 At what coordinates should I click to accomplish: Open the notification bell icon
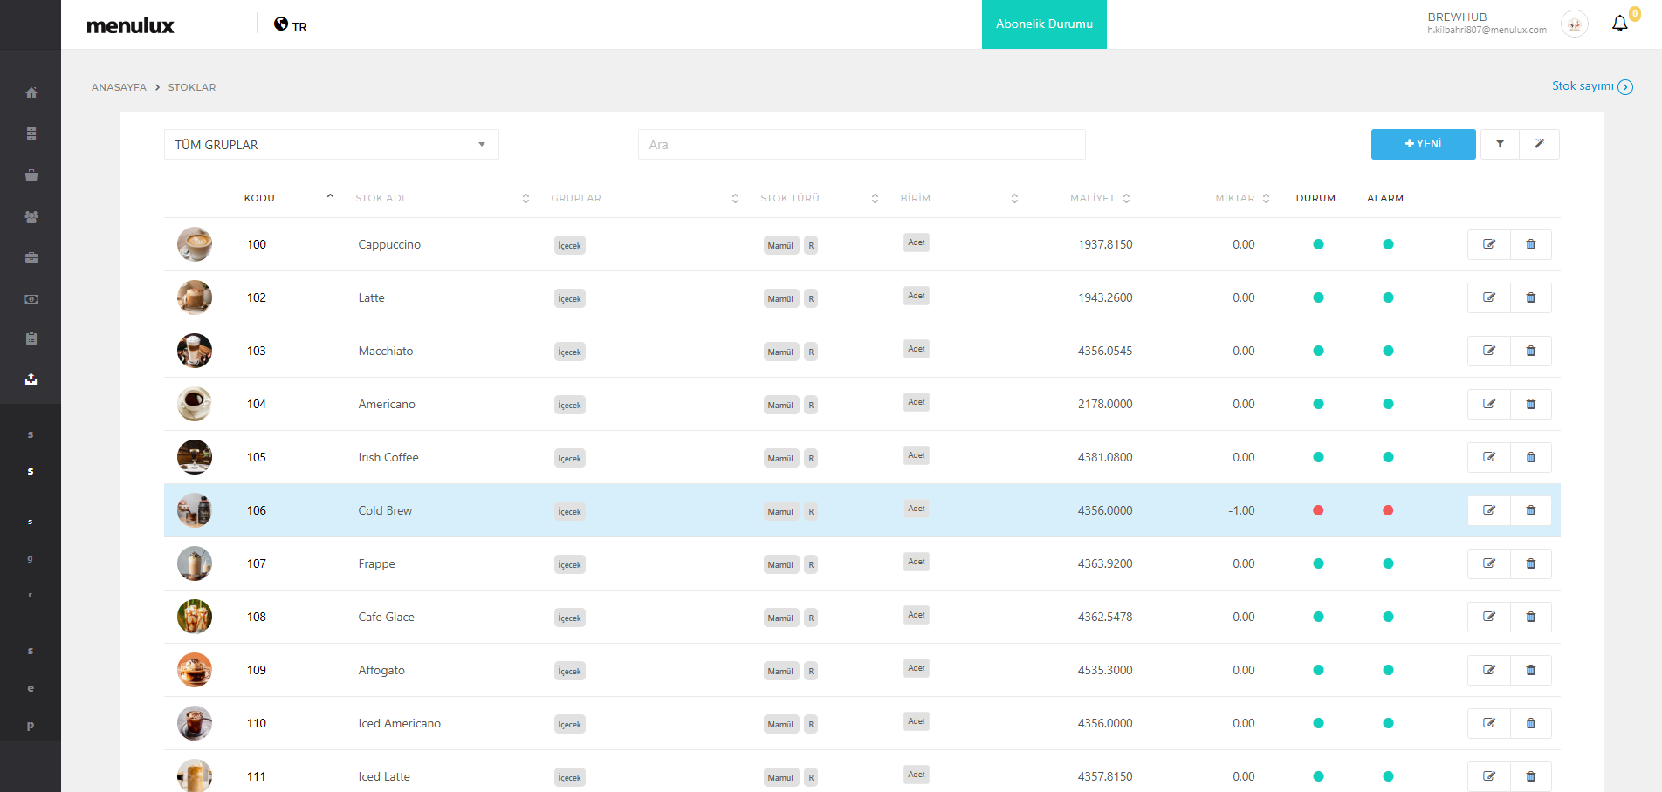coord(1619,24)
